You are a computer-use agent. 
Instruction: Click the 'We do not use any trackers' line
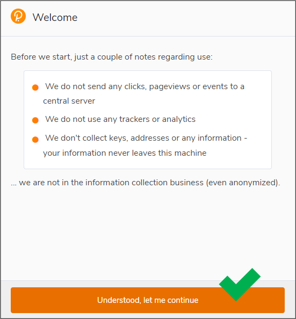click(x=120, y=119)
